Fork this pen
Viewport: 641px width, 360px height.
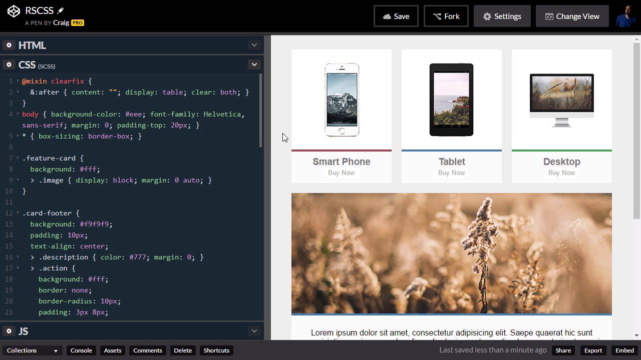pyautogui.click(x=446, y=16)
